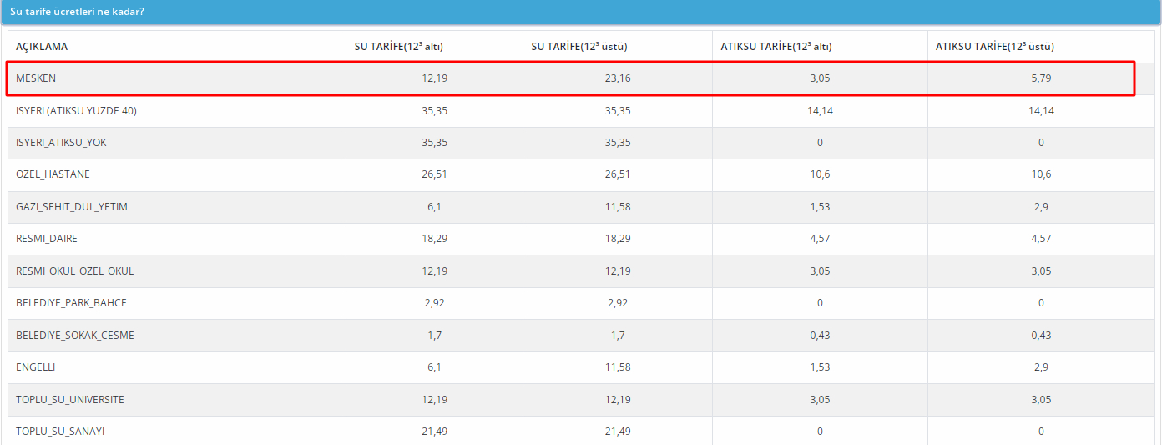Click the GAZI_SEHIT_DUL_YETIM row label
Screen dimensions: 1162x445
72,207
